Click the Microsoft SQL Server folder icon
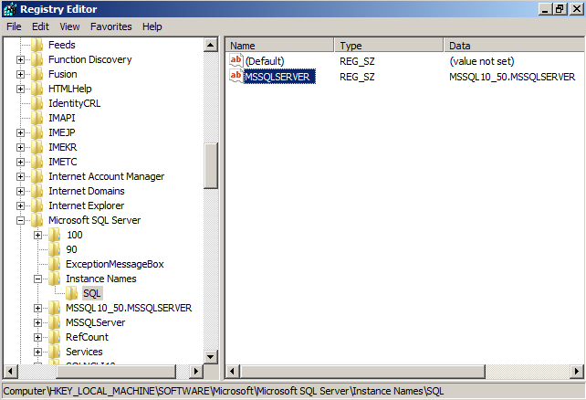 [x=37, y=220]
